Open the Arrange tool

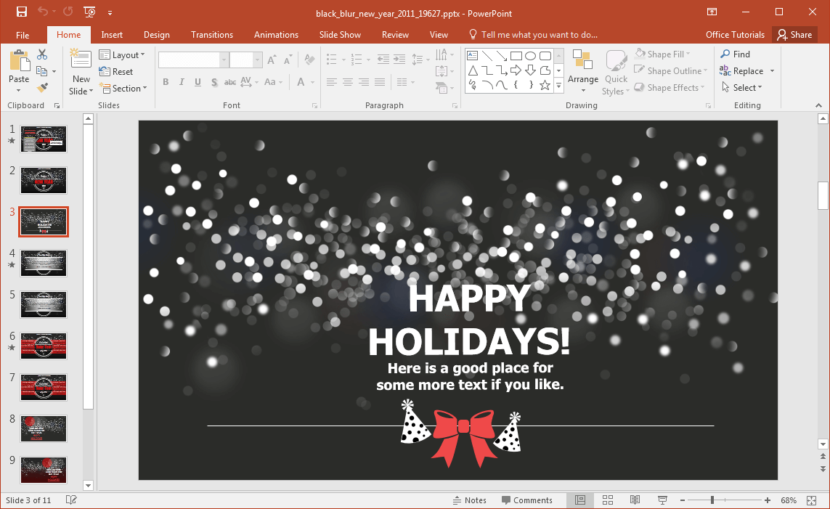tap(583, 71)
